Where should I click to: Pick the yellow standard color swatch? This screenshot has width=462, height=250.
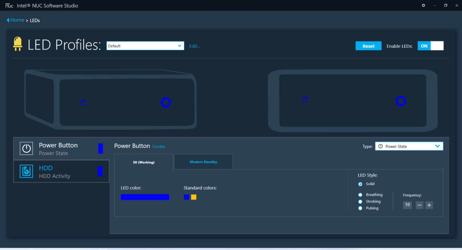pyautogui.click(x=194, y=197)
